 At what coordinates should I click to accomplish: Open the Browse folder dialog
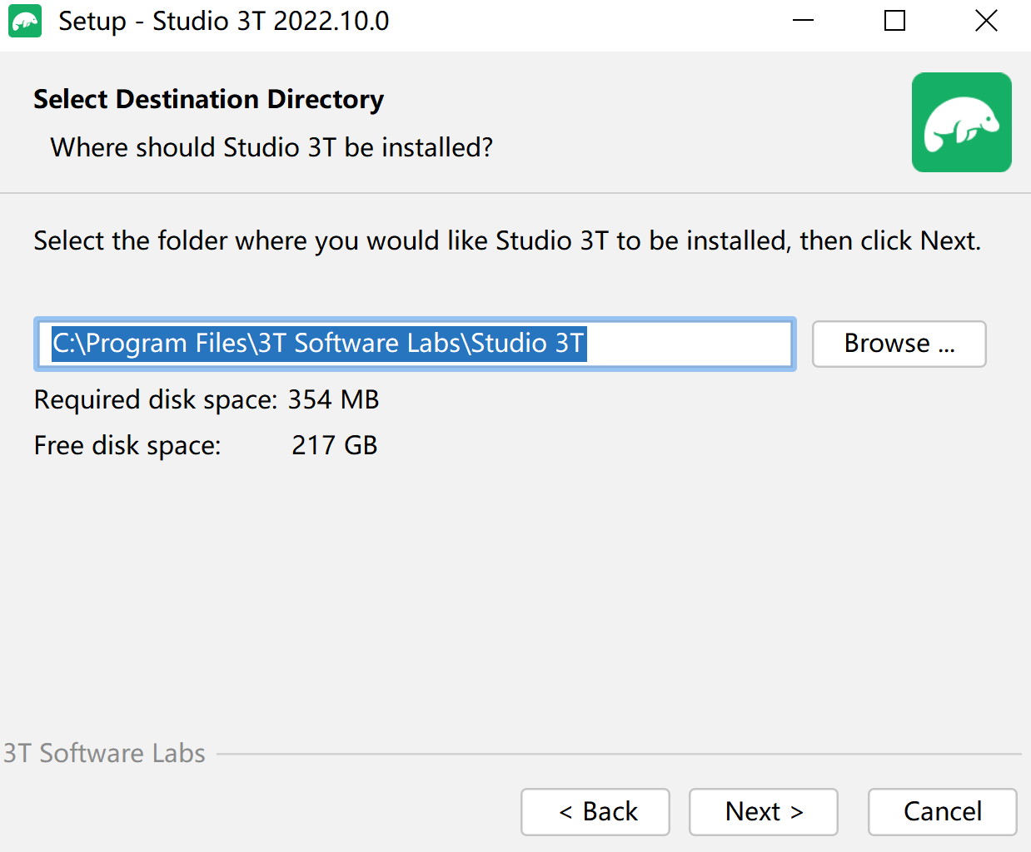(x=899, y=344)
